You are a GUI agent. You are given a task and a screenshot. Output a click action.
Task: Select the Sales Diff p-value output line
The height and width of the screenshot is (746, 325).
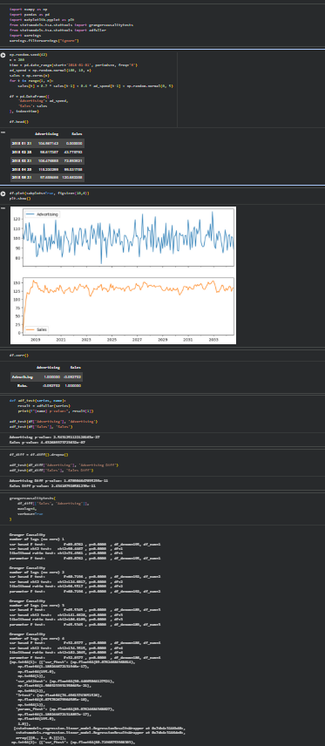pos(52,485)
